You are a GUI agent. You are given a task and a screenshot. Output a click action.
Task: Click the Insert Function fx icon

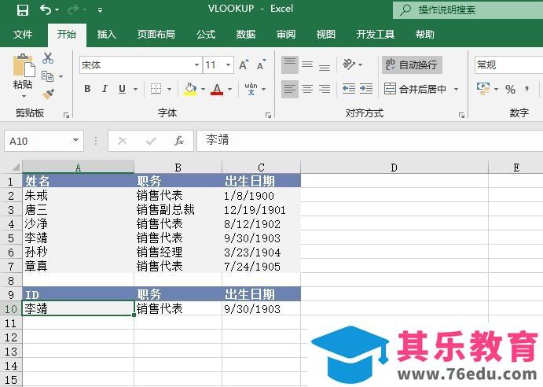pos(179,141)
